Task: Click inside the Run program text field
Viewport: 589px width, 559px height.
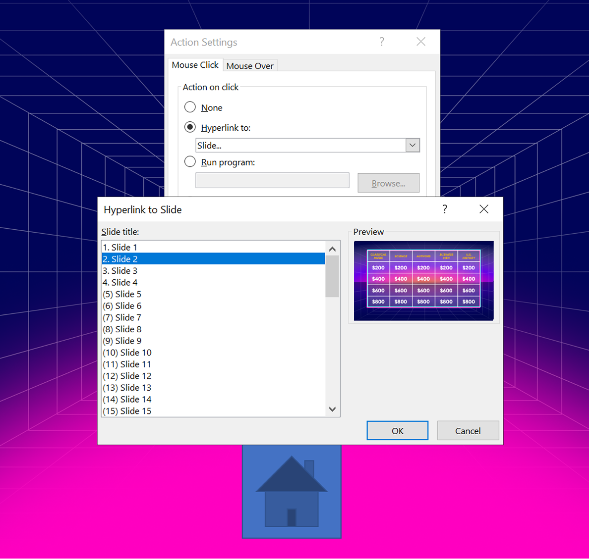Action: 272,180
